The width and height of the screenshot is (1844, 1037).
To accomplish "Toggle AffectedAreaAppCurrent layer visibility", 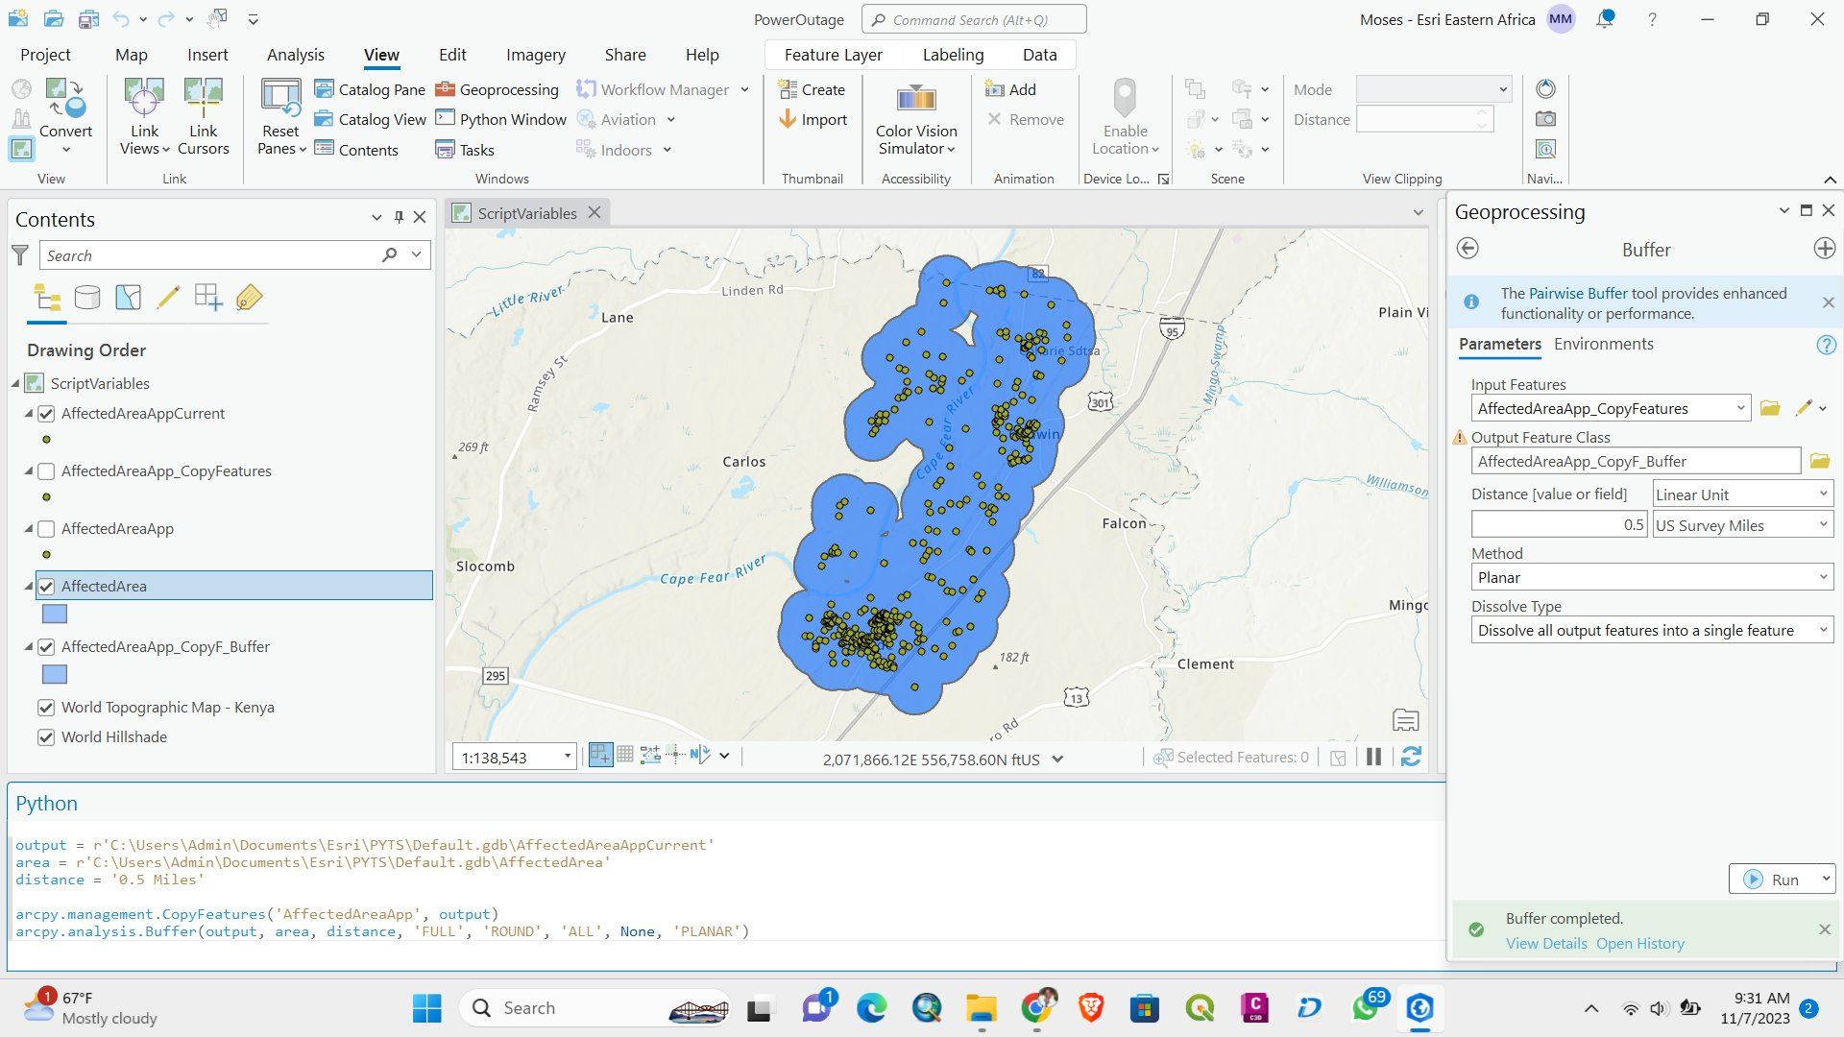I will tap(46, 414).
